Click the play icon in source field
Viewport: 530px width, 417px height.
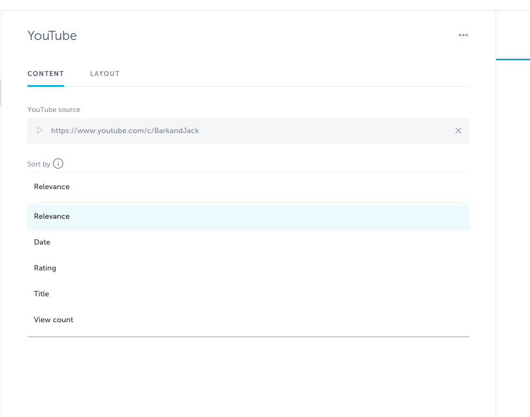click(x=39, y=130)
